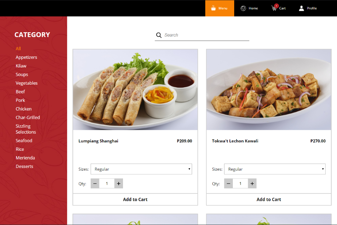This screenshot has height=225, width=337.
Task: Select the Char-Grilled category
Action: (x=28, y=118)
